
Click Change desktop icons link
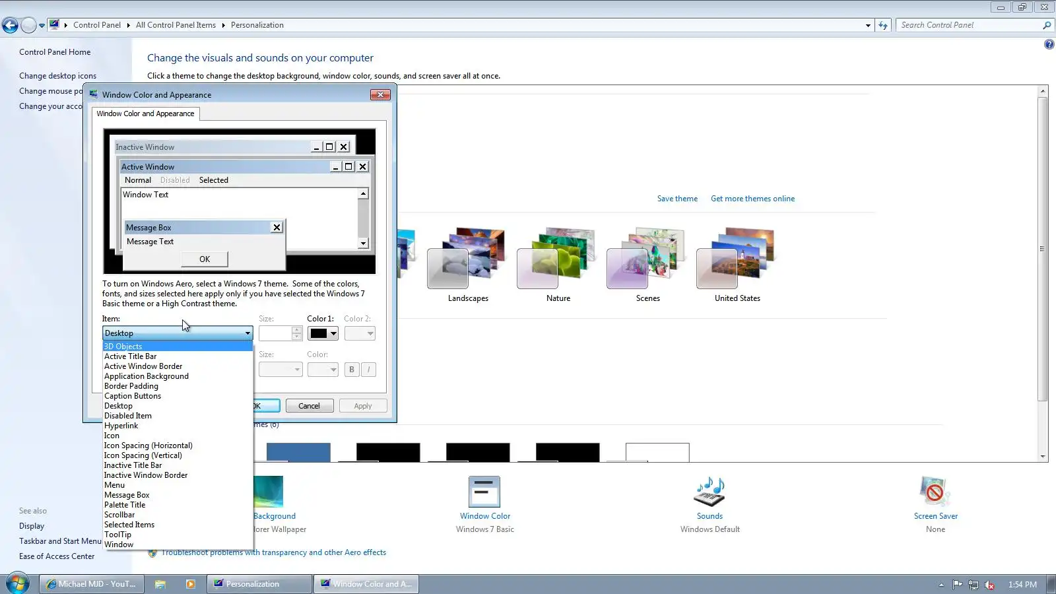pyautogui.click(x=57, y=76)
